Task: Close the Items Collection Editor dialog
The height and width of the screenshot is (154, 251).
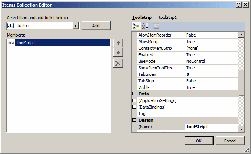Action: (246, 5)
